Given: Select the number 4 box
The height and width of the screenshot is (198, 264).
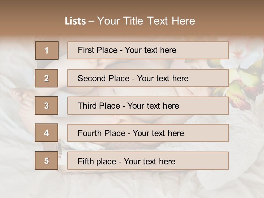Looking at the screenshot, I should pos(46,133).
